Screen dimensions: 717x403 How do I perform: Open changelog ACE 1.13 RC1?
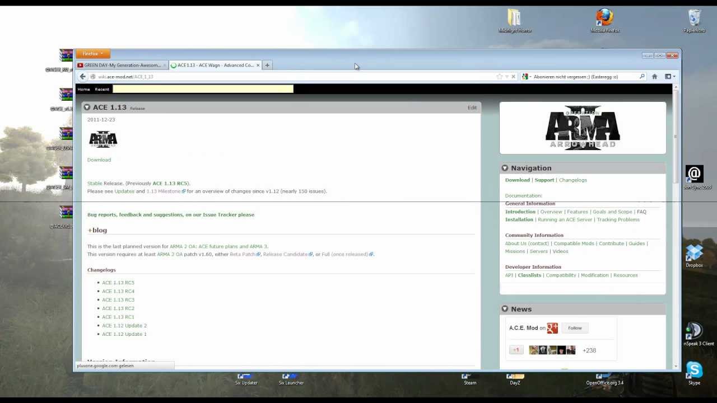point(118,317)
